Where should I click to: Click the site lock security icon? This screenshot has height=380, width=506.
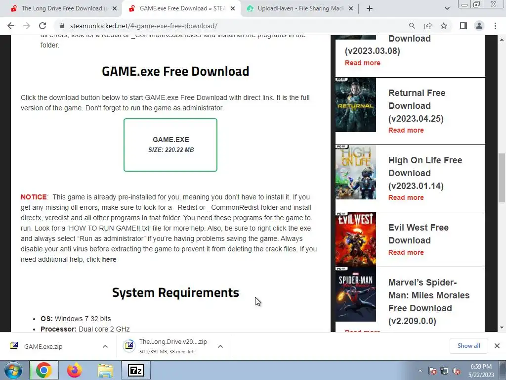tap(62, 26)
